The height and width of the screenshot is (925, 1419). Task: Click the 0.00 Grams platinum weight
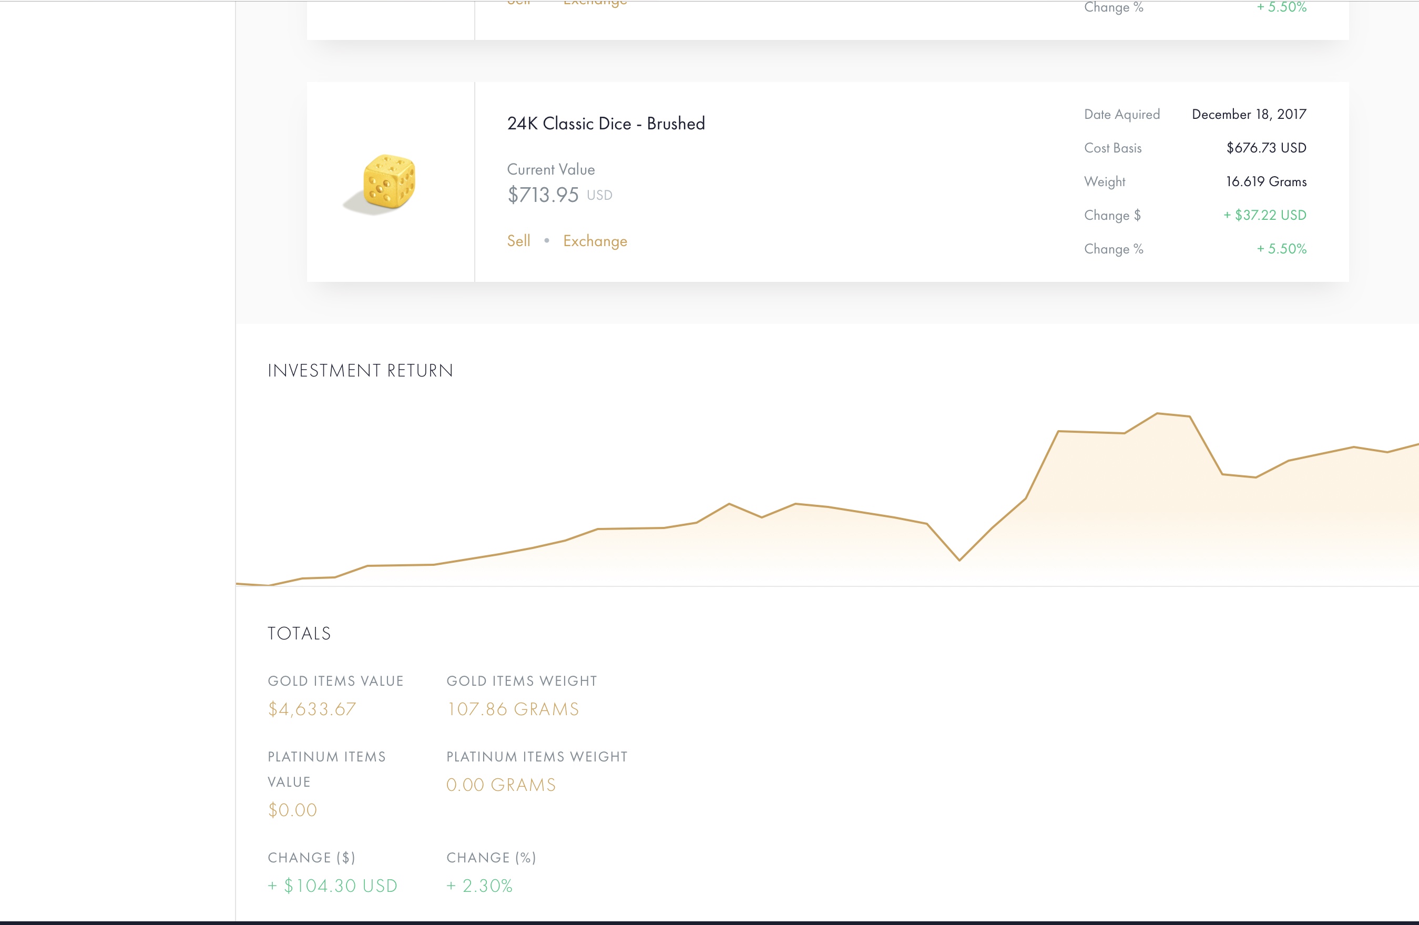[x=501, y=785]
